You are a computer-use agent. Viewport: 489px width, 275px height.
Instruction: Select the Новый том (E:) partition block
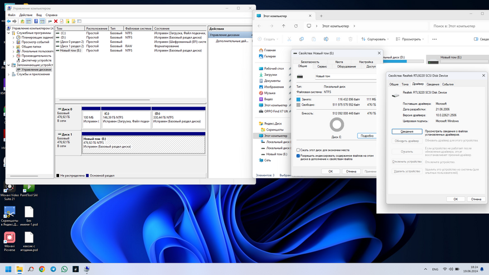click(143, 143)
